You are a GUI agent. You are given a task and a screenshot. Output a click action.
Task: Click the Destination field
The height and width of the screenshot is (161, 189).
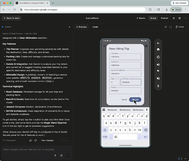tap(125, 65)
